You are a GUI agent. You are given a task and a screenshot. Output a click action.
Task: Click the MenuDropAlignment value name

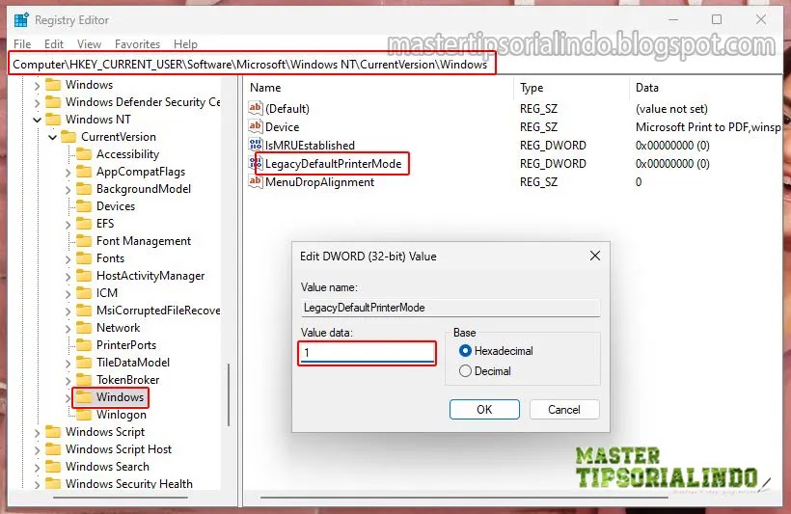click(x=319, y=181)
